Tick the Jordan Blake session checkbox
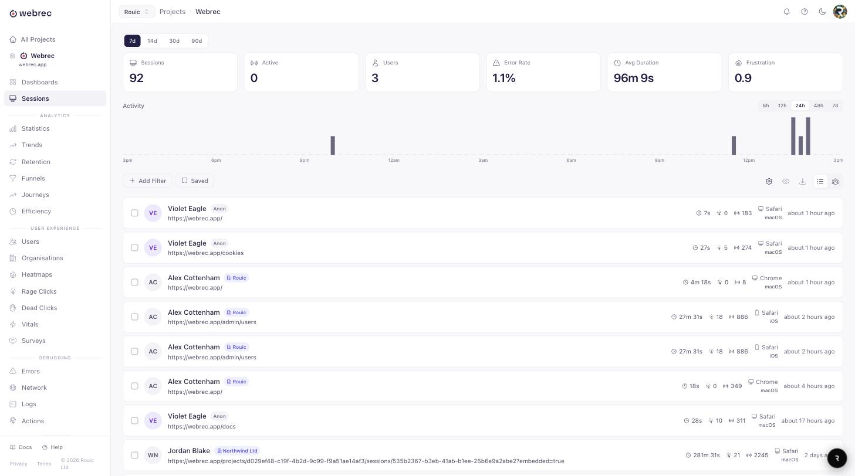The height and width of the screenshot is (476, 855). click(x=134, y=455)
